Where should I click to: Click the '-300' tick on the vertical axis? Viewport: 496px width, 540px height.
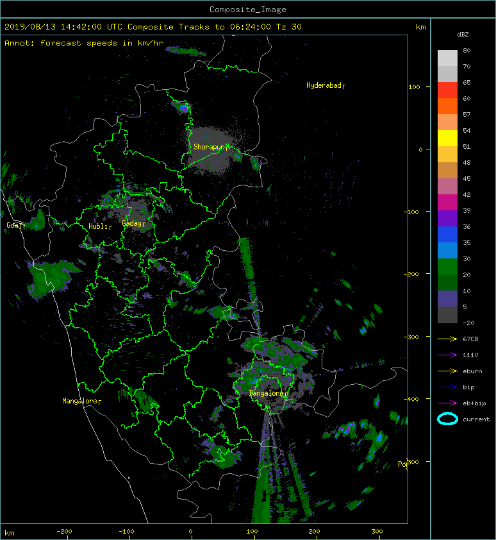[x=411, y=337]
